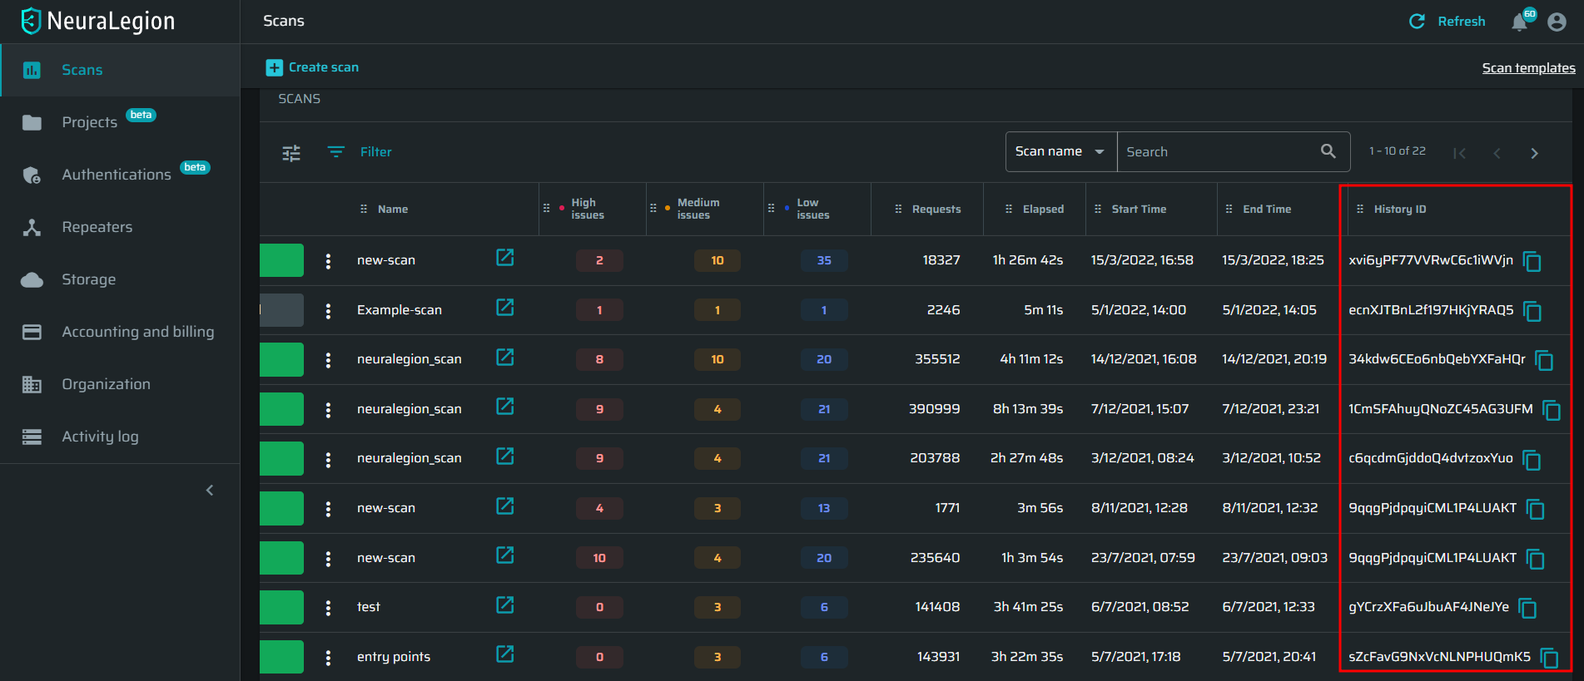1584x681 pixels.
Task: Click the Name column header
Action: coord(393,210)
